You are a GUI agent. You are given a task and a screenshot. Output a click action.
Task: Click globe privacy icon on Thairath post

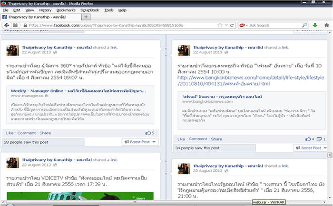226,170
